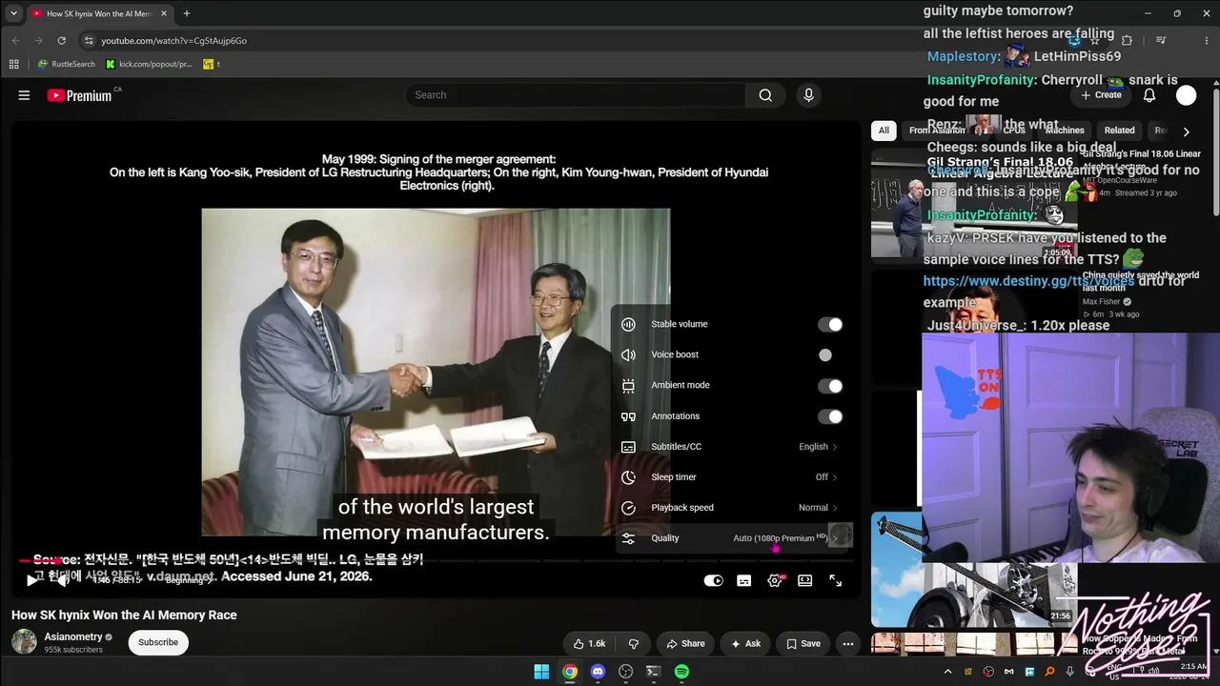The image size is (1220, 686).
Task: Subscribe to Asianometry
Action: (158, 642)
